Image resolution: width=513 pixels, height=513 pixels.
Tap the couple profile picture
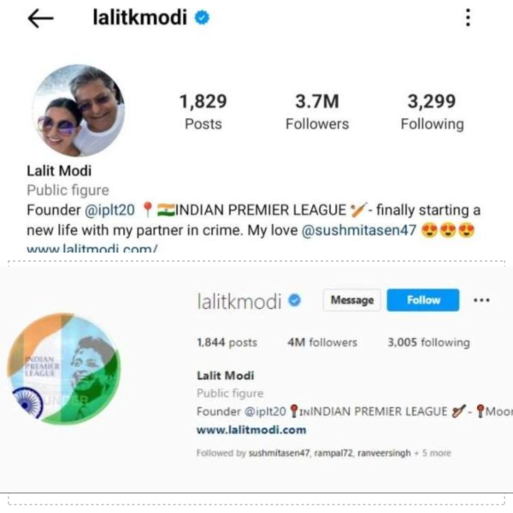[x=79, y=110]
